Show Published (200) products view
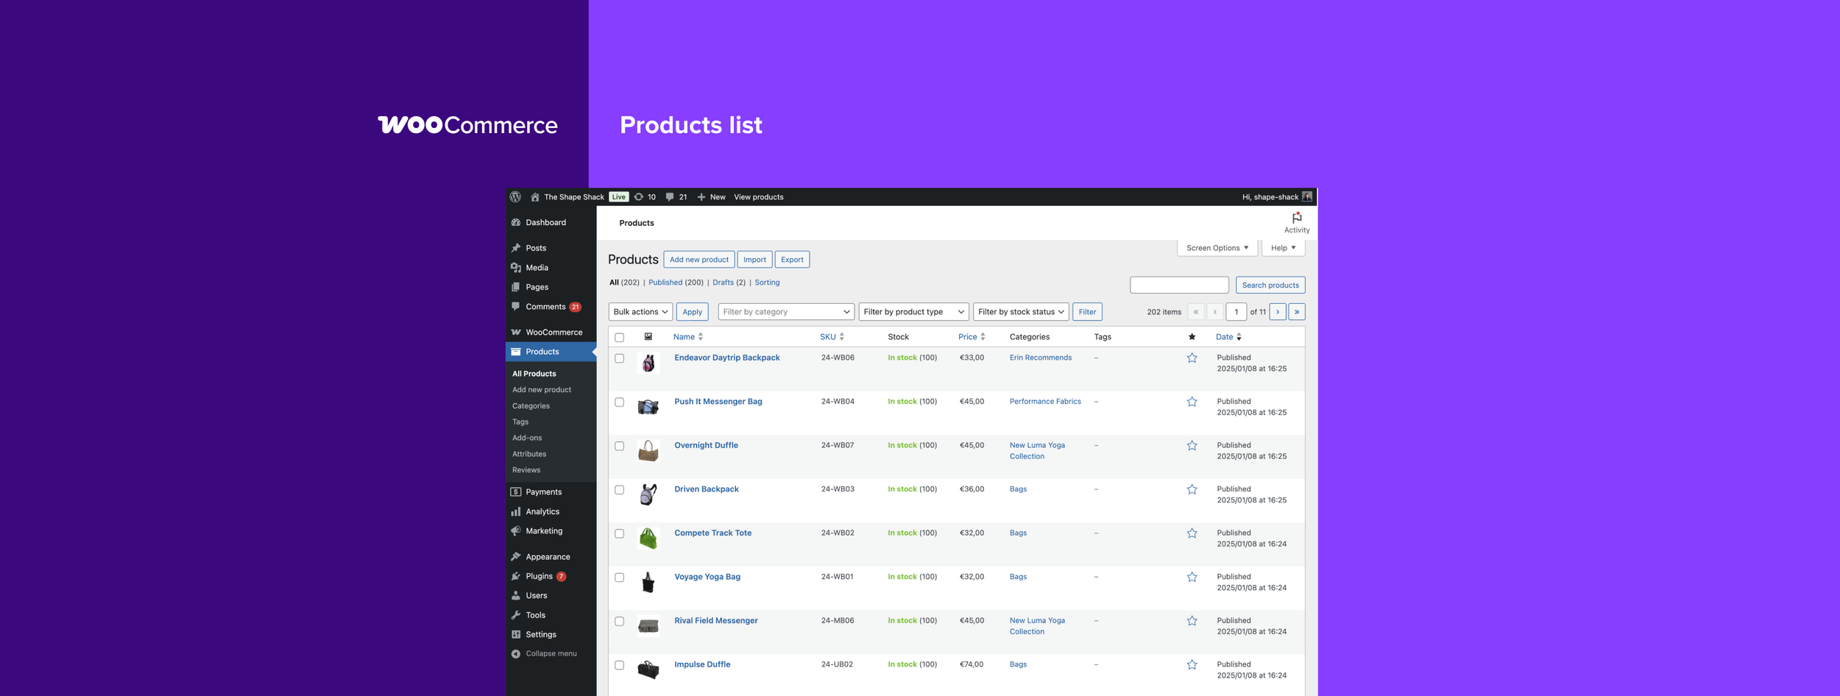 click(676, 283)
